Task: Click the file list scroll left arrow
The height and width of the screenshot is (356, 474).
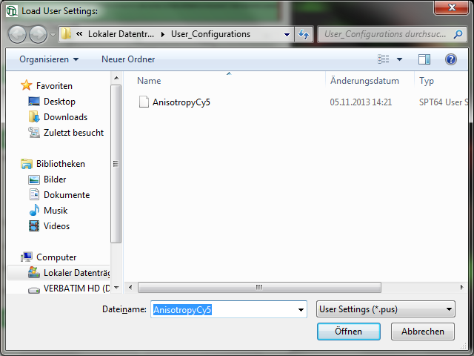Action: (130, 287)
